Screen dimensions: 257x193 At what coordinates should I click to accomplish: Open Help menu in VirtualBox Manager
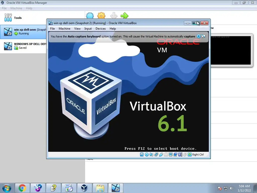click(29, 8)
